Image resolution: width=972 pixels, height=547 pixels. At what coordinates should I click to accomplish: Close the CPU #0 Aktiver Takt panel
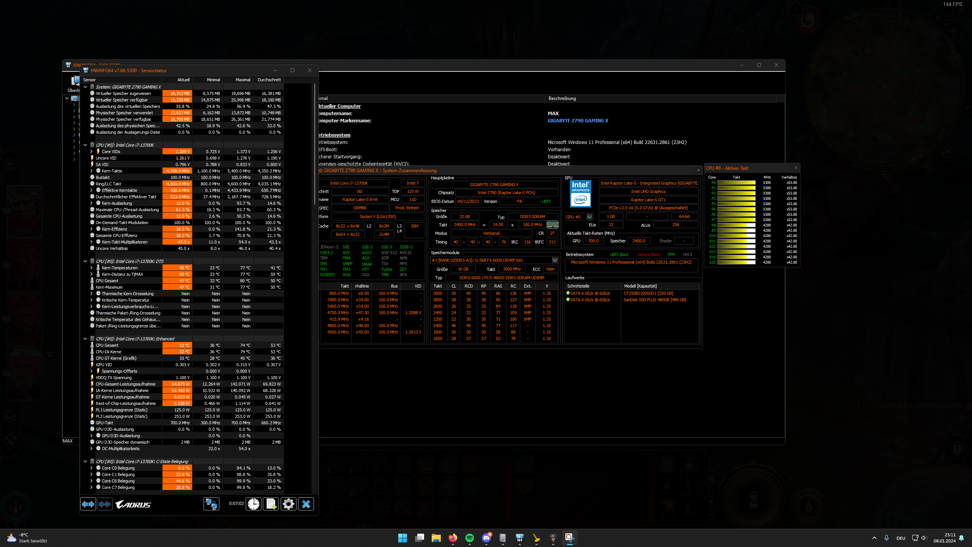click(796, 168)
